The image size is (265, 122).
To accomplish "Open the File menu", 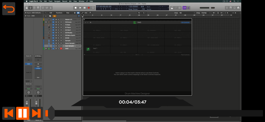I will pos(41,1).
